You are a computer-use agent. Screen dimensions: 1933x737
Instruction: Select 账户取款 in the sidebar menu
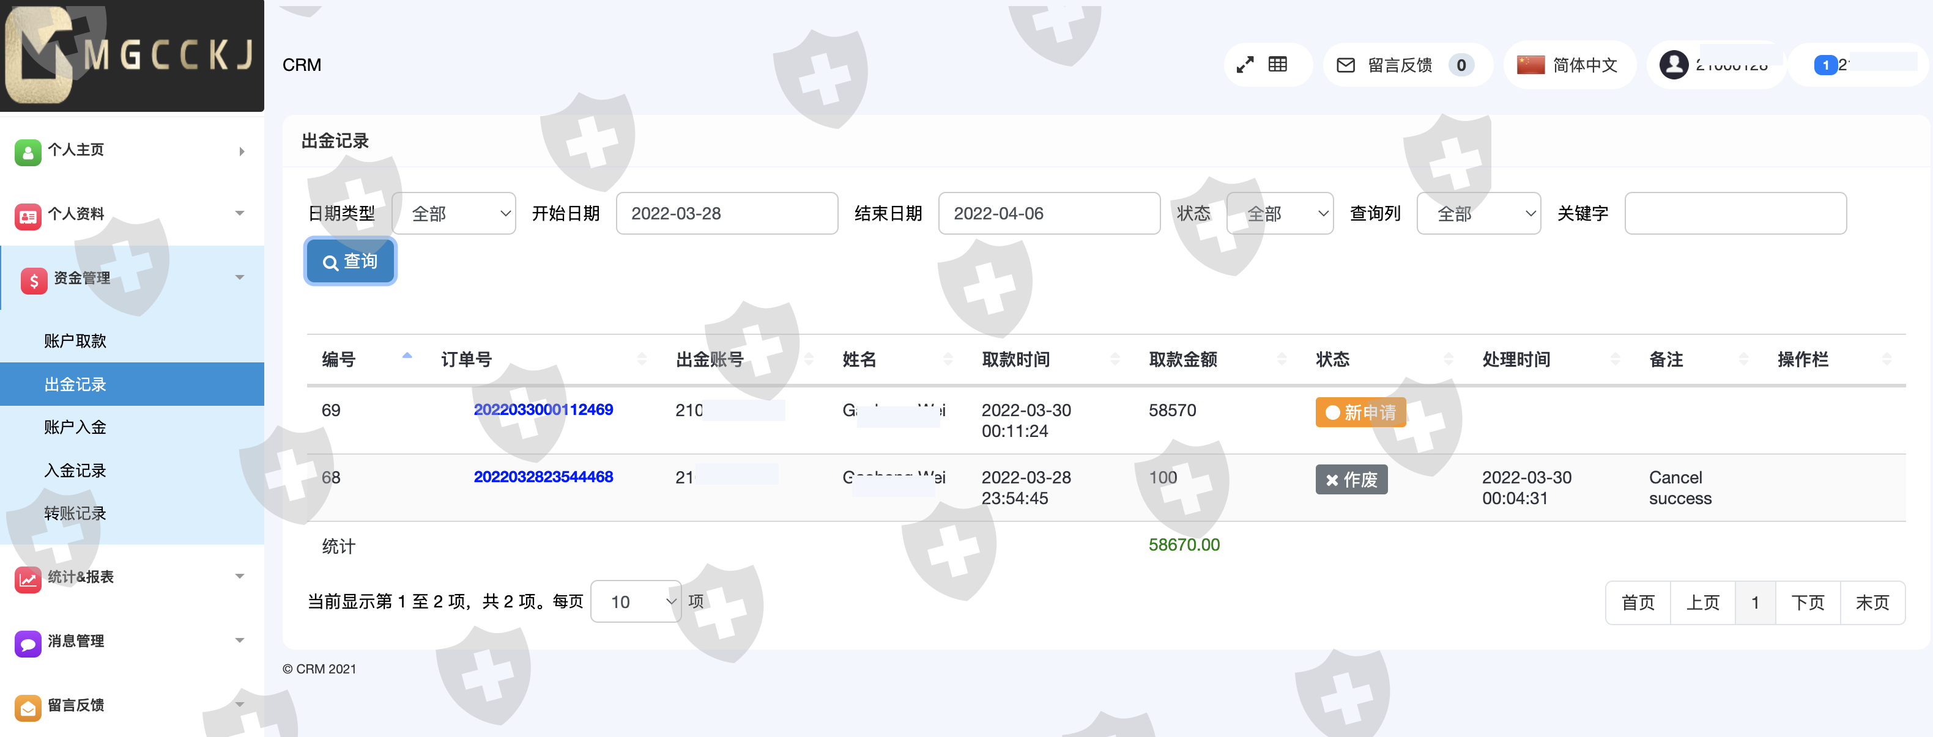click(x=75, y=341)
